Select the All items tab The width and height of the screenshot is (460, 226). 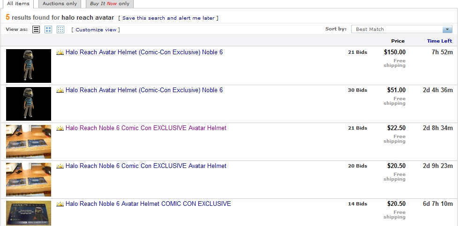click(18, 4)
